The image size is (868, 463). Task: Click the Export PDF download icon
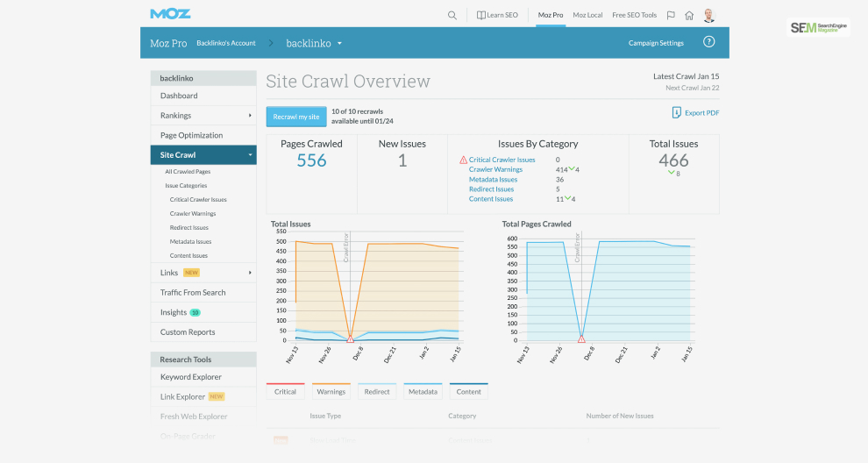(x=676, y=112)
